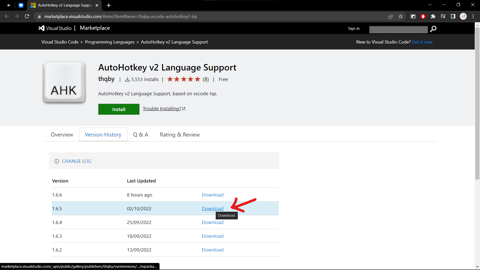480x270 pixels.
Task: Click the ad blocker icon near the address bar
Action: click(423, 16)
